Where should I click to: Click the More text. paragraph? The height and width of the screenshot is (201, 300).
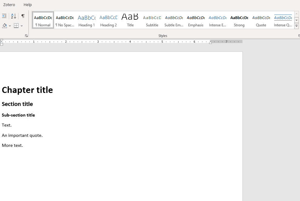coord(12,145)
